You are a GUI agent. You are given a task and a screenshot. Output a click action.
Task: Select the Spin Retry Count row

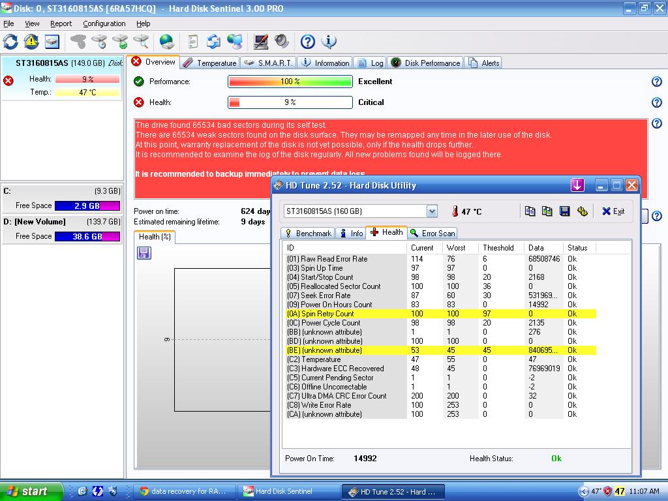pyautogui.click(x=440, y=314)
